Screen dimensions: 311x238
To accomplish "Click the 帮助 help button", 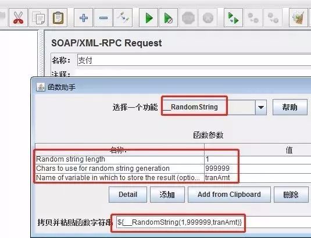I will tap(289, 107).
